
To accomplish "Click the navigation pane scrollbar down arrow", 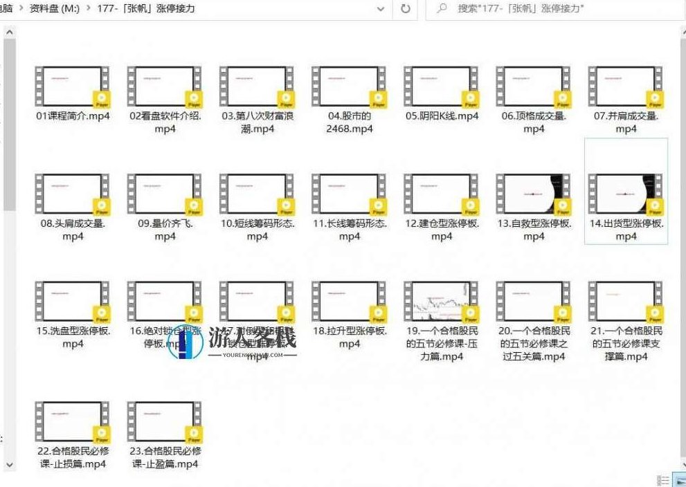I will point(8,463).
